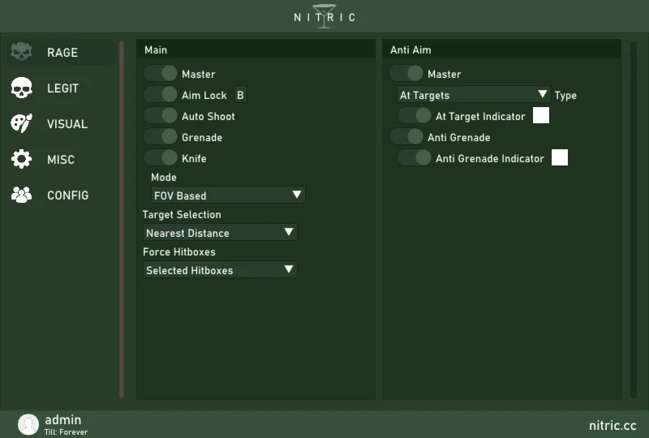Image resolution: width=649 pixels, height=438 pixels.
Task: Click the Anti Aim panel scrollbar
Action: click(x=634, y=219)
